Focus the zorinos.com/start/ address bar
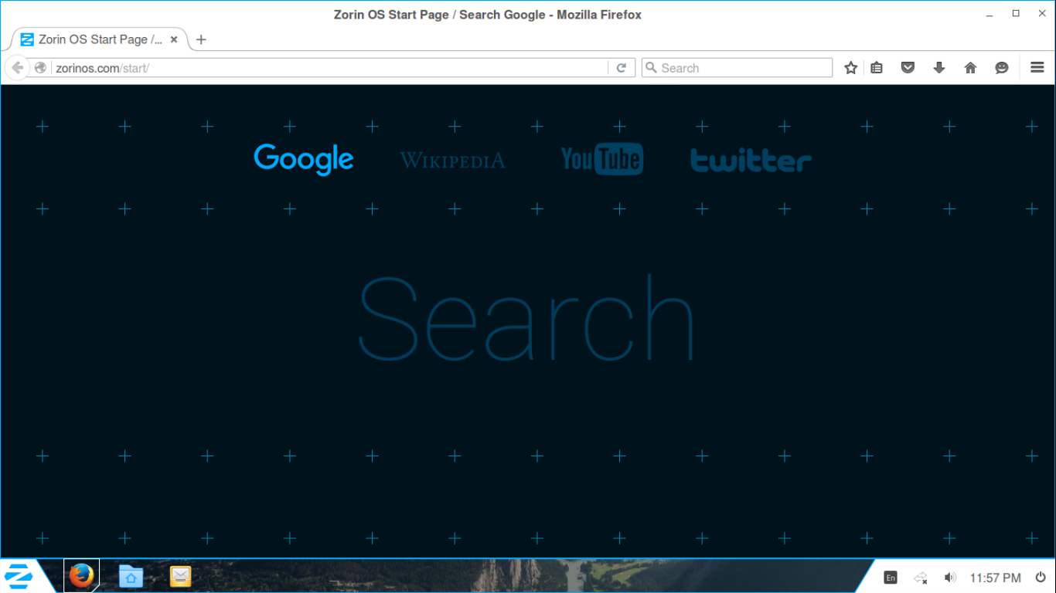 (331, 68)
